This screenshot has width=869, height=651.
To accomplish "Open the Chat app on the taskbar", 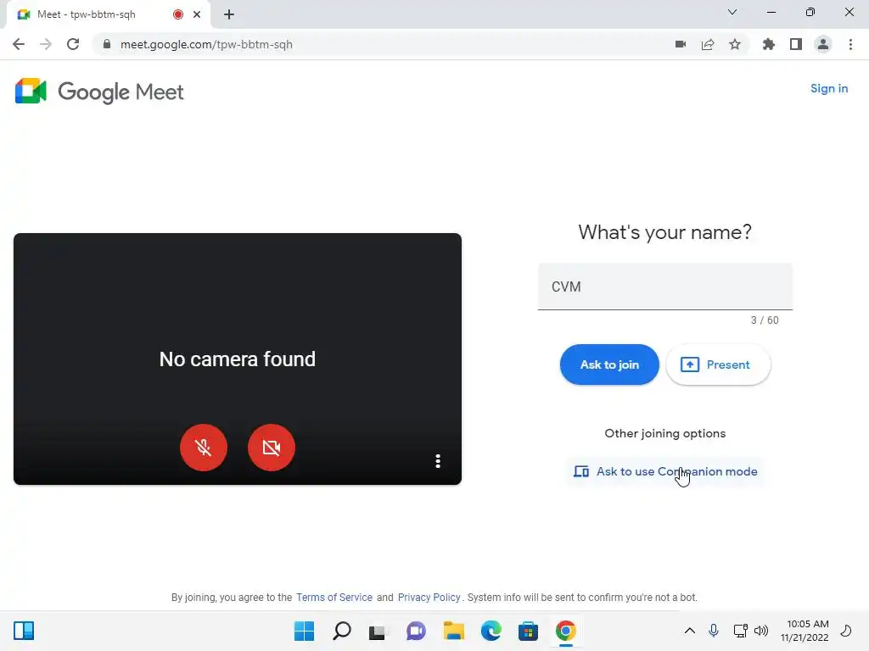I will tap(416, 631).
